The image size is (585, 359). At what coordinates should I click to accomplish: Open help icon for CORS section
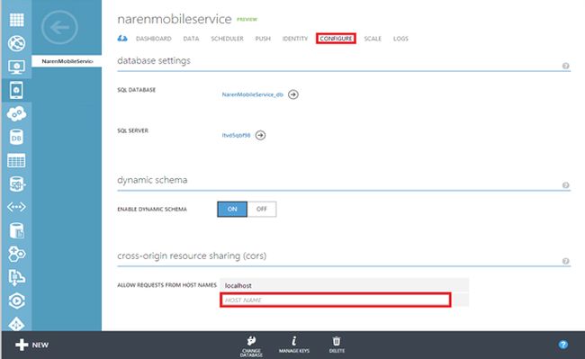point(565,261)
